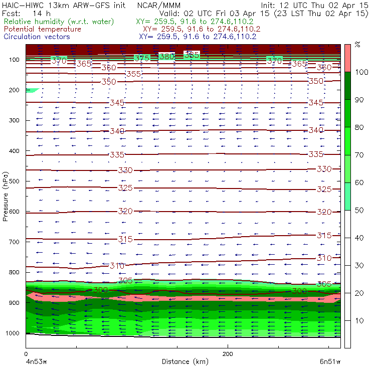Screen dimensions: 371x371
Task: Click the '700' pressure axis label
Action: pos(14,242)
